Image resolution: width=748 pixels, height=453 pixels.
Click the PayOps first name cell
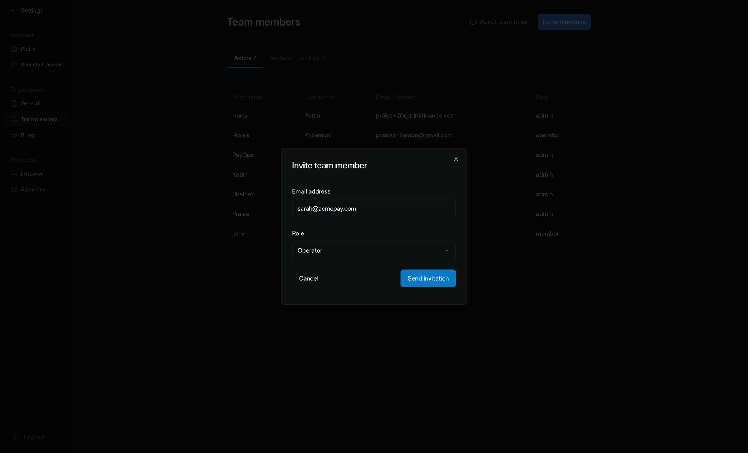pos(243,155)
